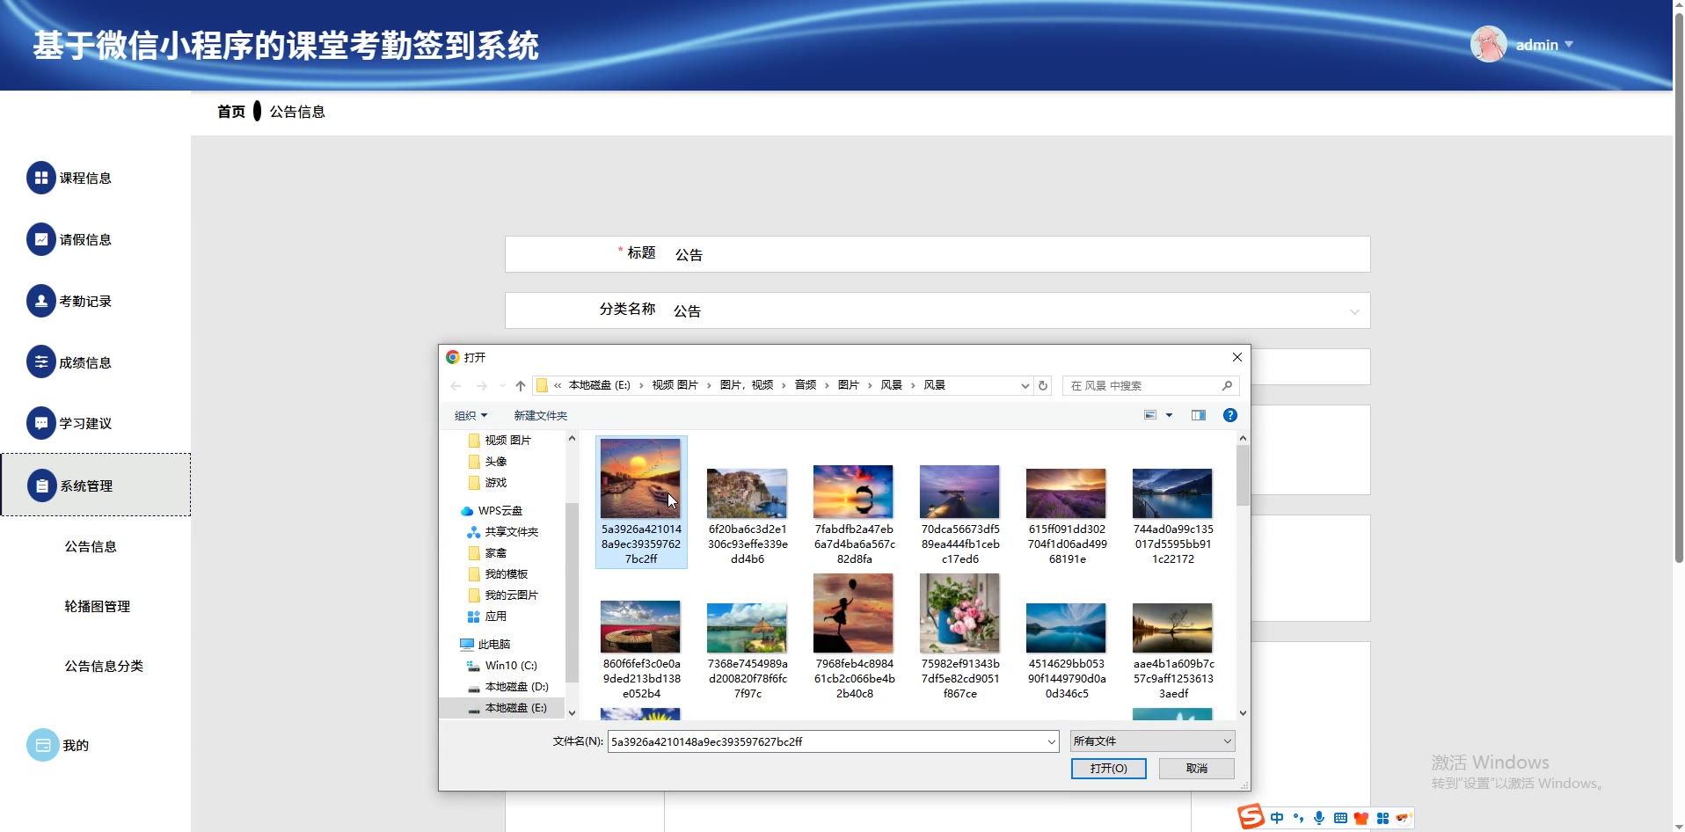Click the up-folder arrow in file dialog
The image size is (1685, 832).
(521, 385)
